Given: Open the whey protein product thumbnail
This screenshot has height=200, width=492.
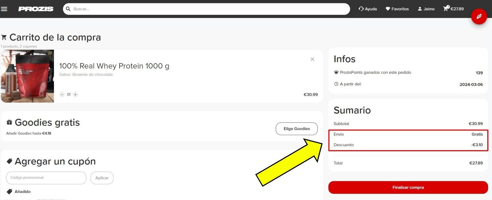Looking at the screenshot, I should tap(27, 76).
